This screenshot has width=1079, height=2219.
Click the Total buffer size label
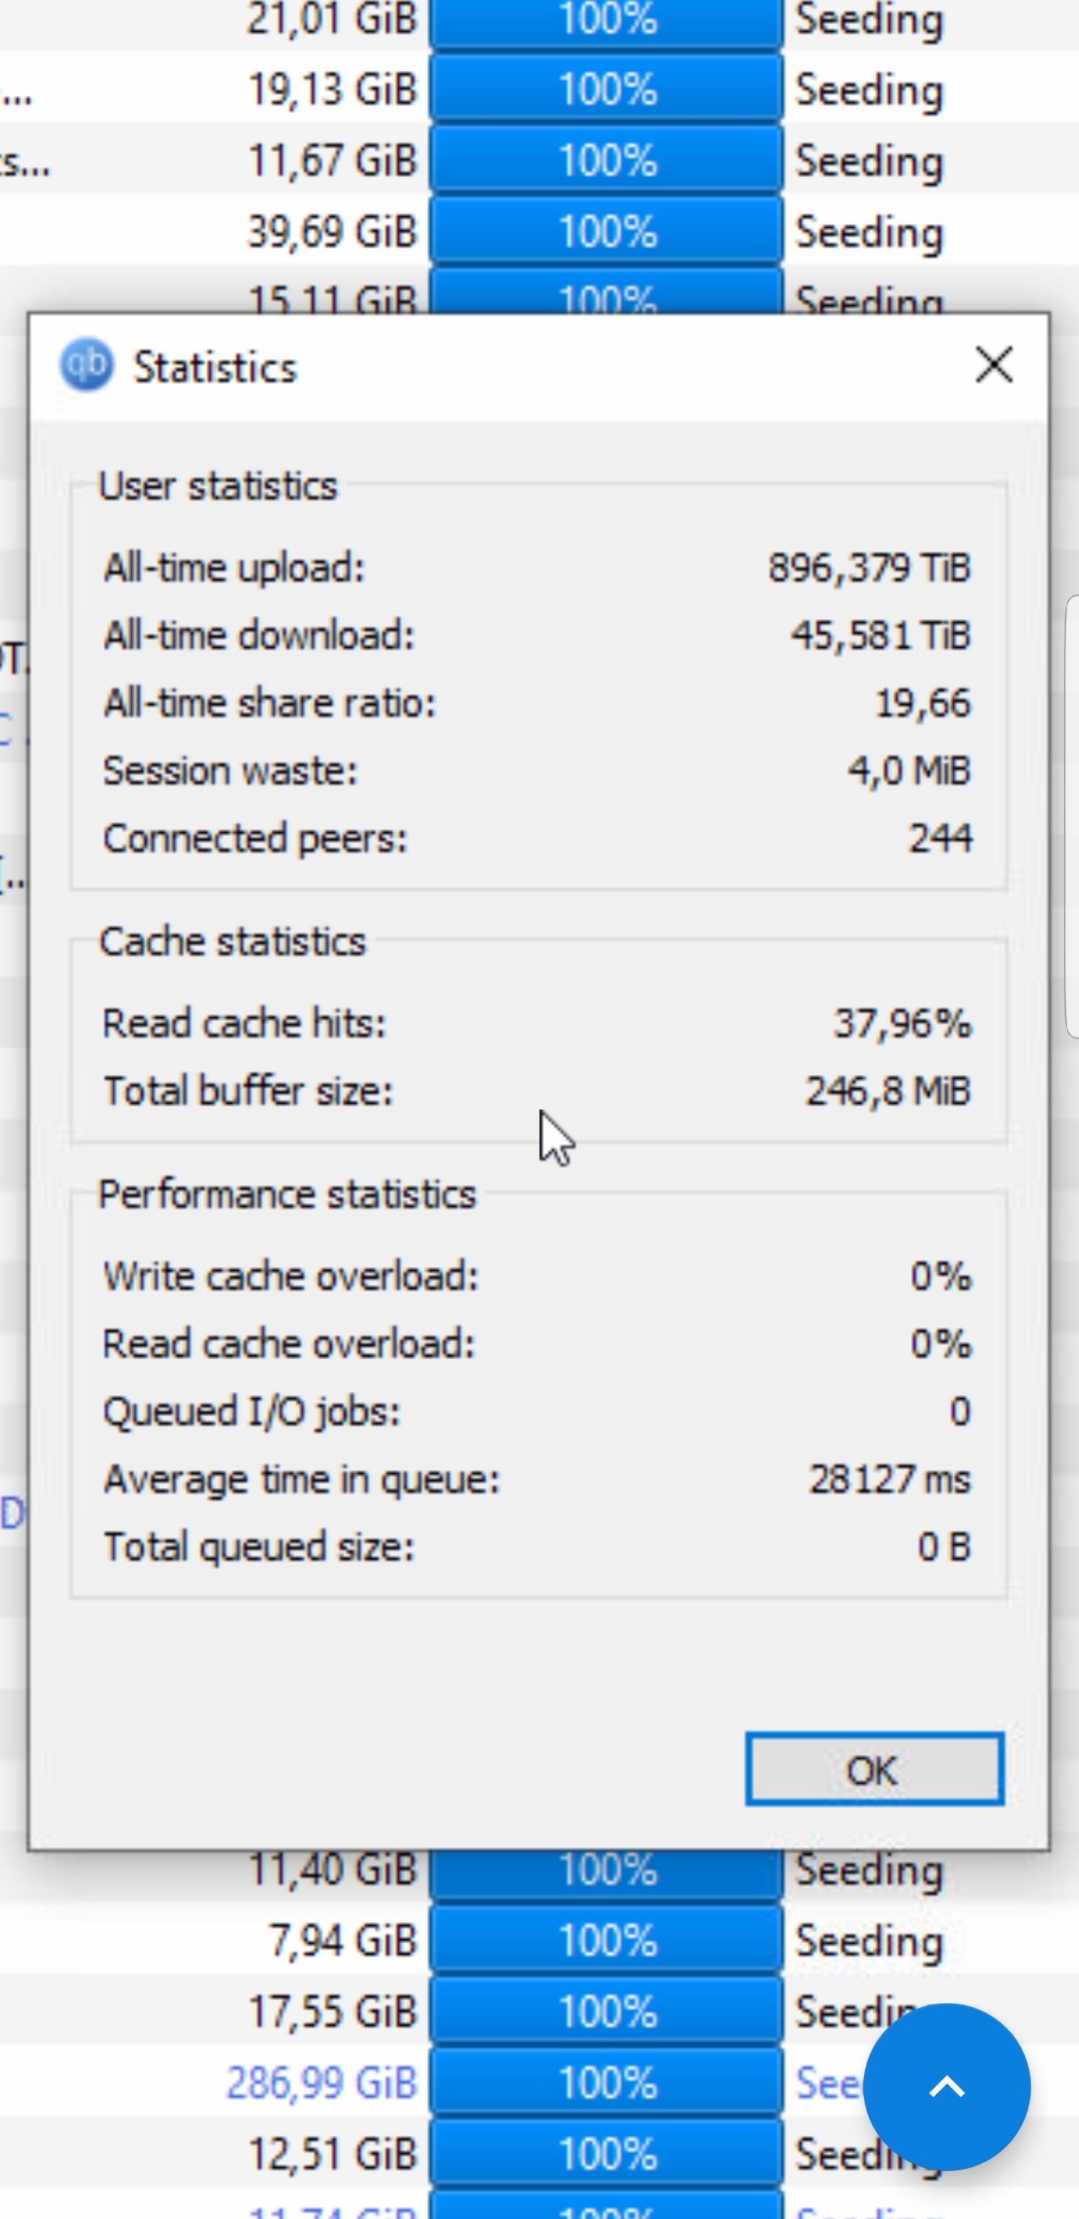(x=248, y=1092)
